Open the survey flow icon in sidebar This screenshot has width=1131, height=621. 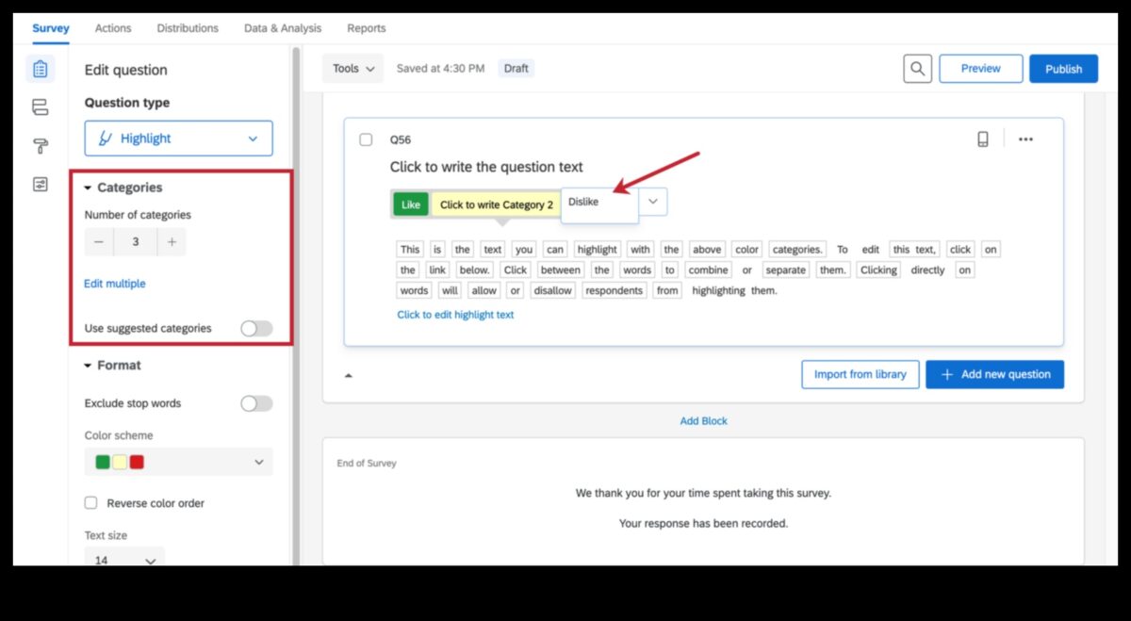(x=40, y=107)
